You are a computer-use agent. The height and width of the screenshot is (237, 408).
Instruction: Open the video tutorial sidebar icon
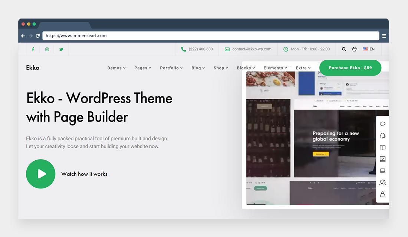[x=382, y=159]
